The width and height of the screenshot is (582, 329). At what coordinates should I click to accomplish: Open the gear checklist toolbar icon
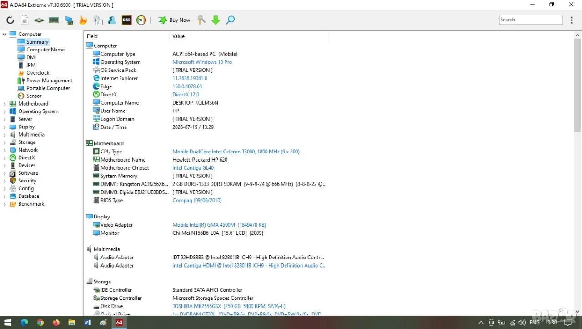(x=98, y=20)
